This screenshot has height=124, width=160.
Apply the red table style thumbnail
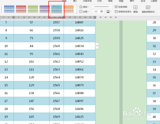(21, 9)
